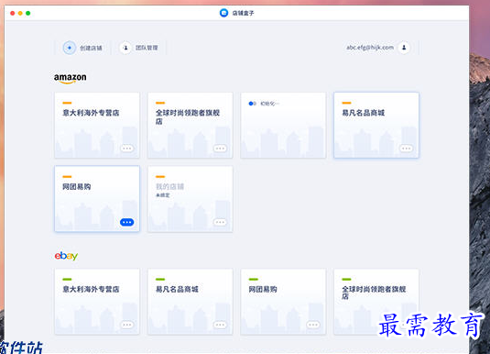490x354 pixels.
Task: Open more options on Amazon 全球时尚领跑者旗舰店 card
Action: click(220, 149)
